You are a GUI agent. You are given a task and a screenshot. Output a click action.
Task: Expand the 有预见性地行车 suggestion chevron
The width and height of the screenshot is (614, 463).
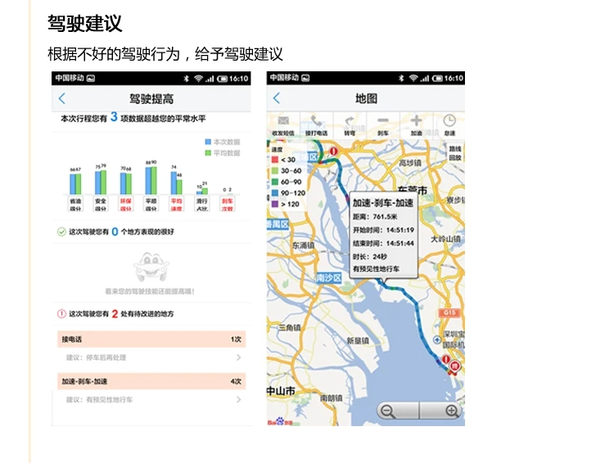tap(238, 400)
